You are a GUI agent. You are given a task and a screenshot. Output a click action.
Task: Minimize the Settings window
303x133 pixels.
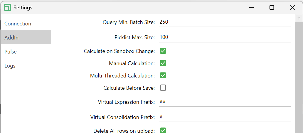coord(251,8)
